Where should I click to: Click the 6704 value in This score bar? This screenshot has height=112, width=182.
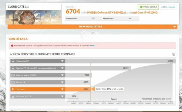pos(86,89)
